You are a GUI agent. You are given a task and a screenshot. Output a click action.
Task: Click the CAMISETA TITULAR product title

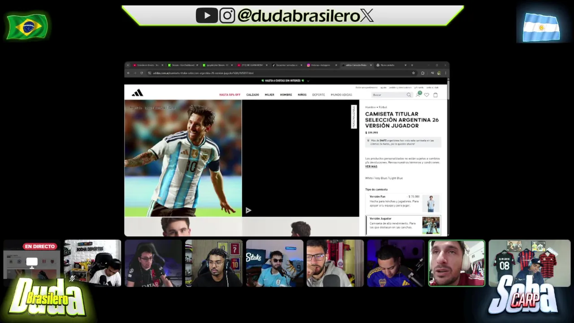402,120
